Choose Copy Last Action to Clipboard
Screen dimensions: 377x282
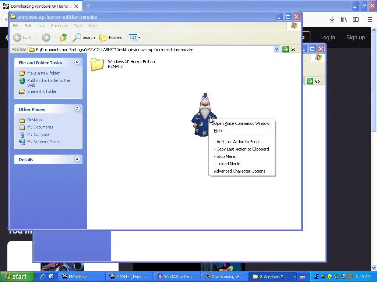coord(242,149)
